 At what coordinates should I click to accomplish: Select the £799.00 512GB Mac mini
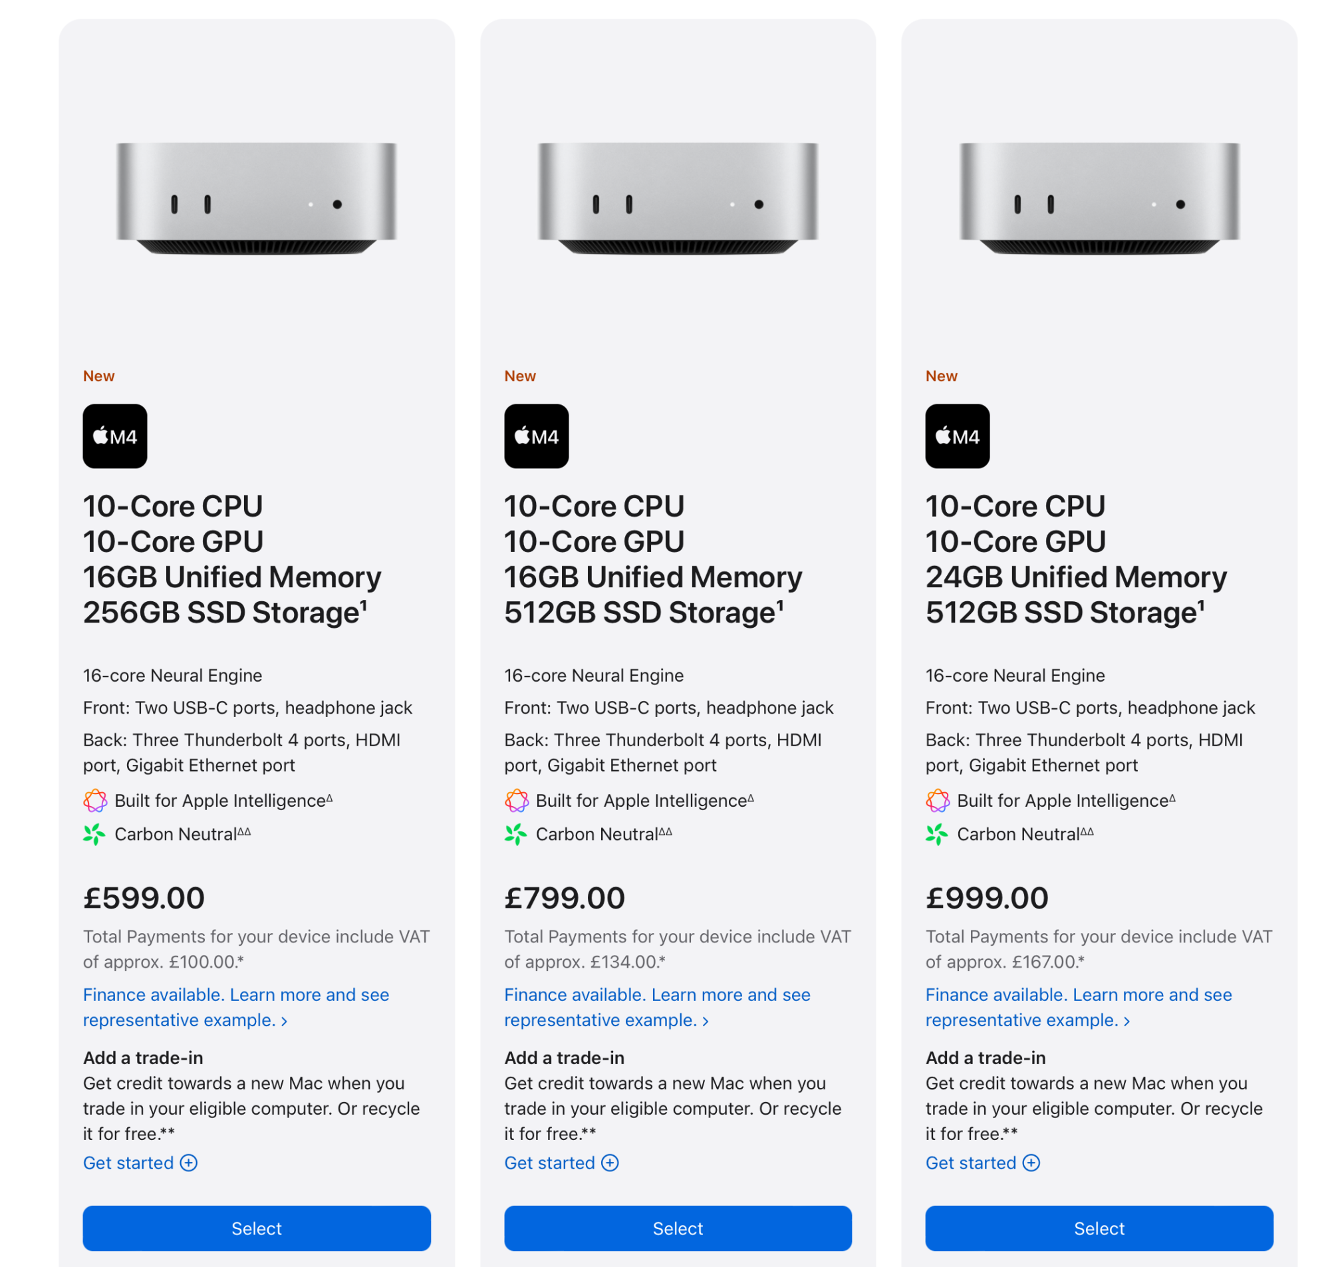[678, 1228]
